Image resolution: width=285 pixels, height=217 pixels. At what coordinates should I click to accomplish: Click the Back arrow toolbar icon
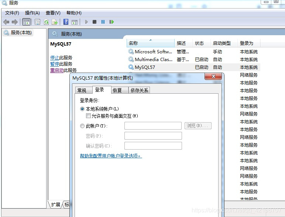coord(6,22)
